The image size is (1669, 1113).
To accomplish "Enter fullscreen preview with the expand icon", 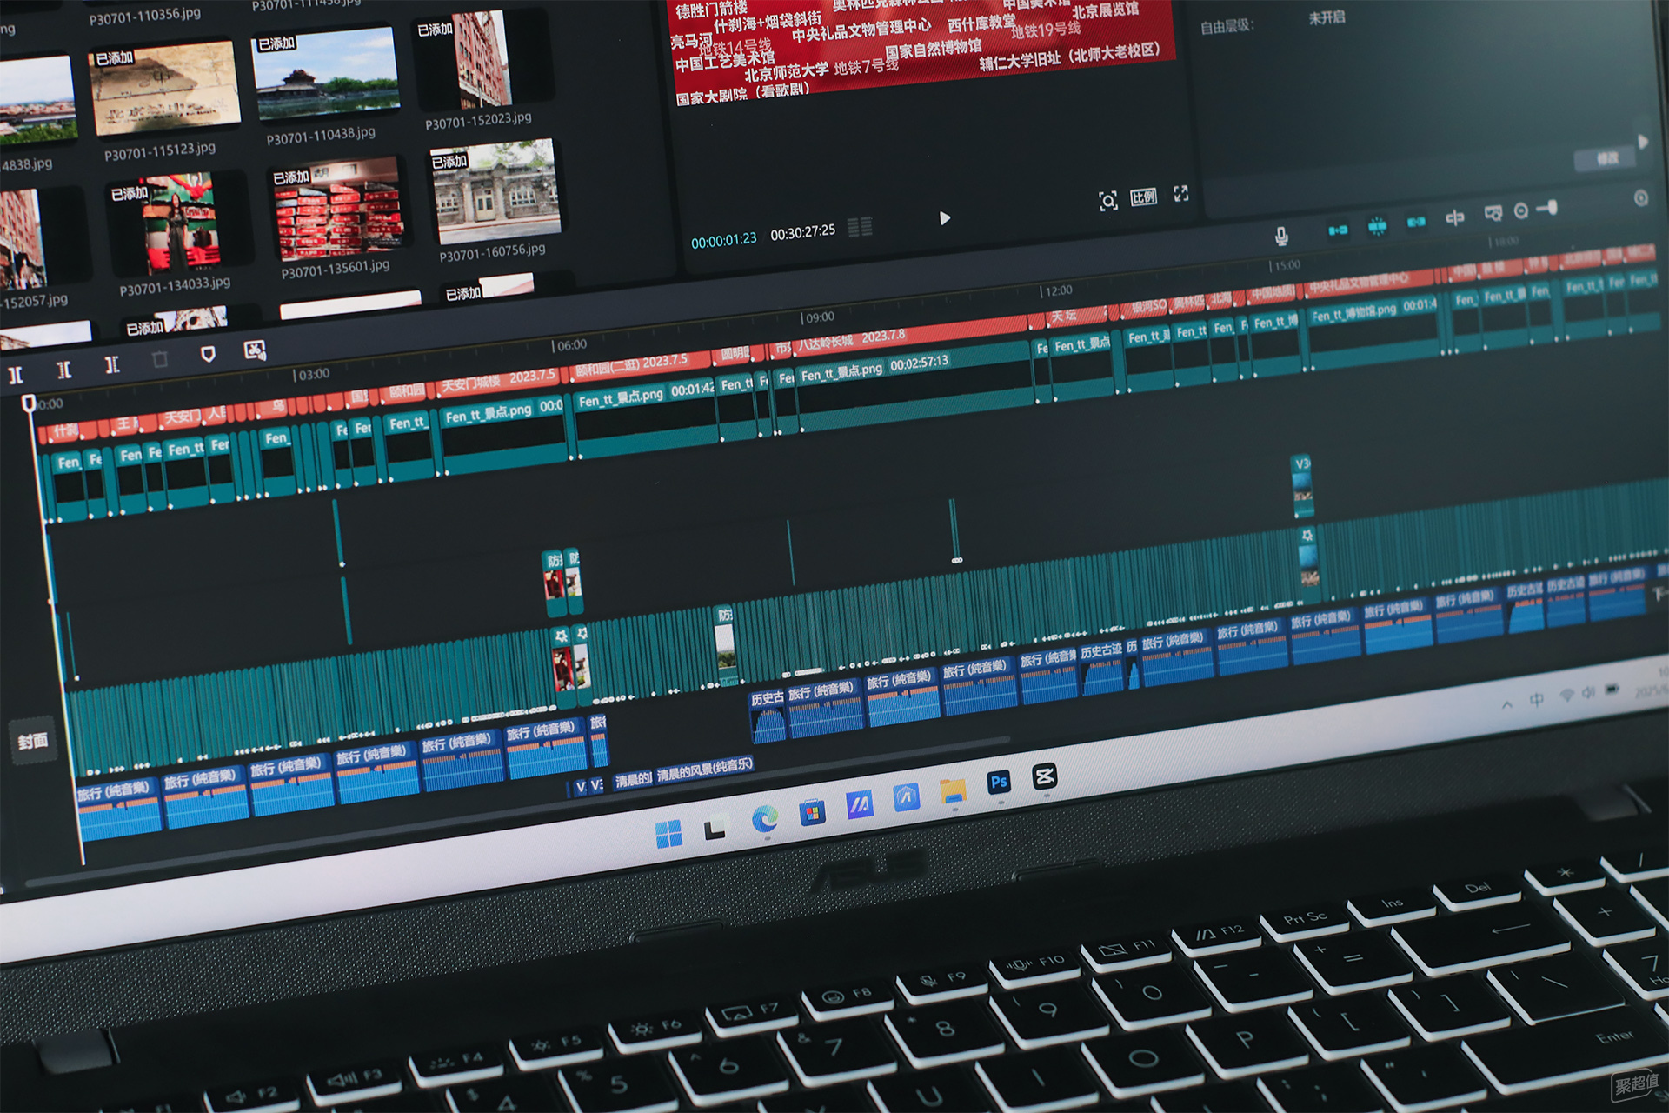I will 1180,193.
